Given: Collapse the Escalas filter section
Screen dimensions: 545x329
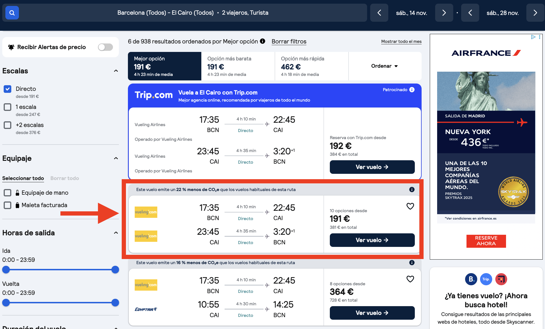Looking at the screenshot, I should click(116, 71).
